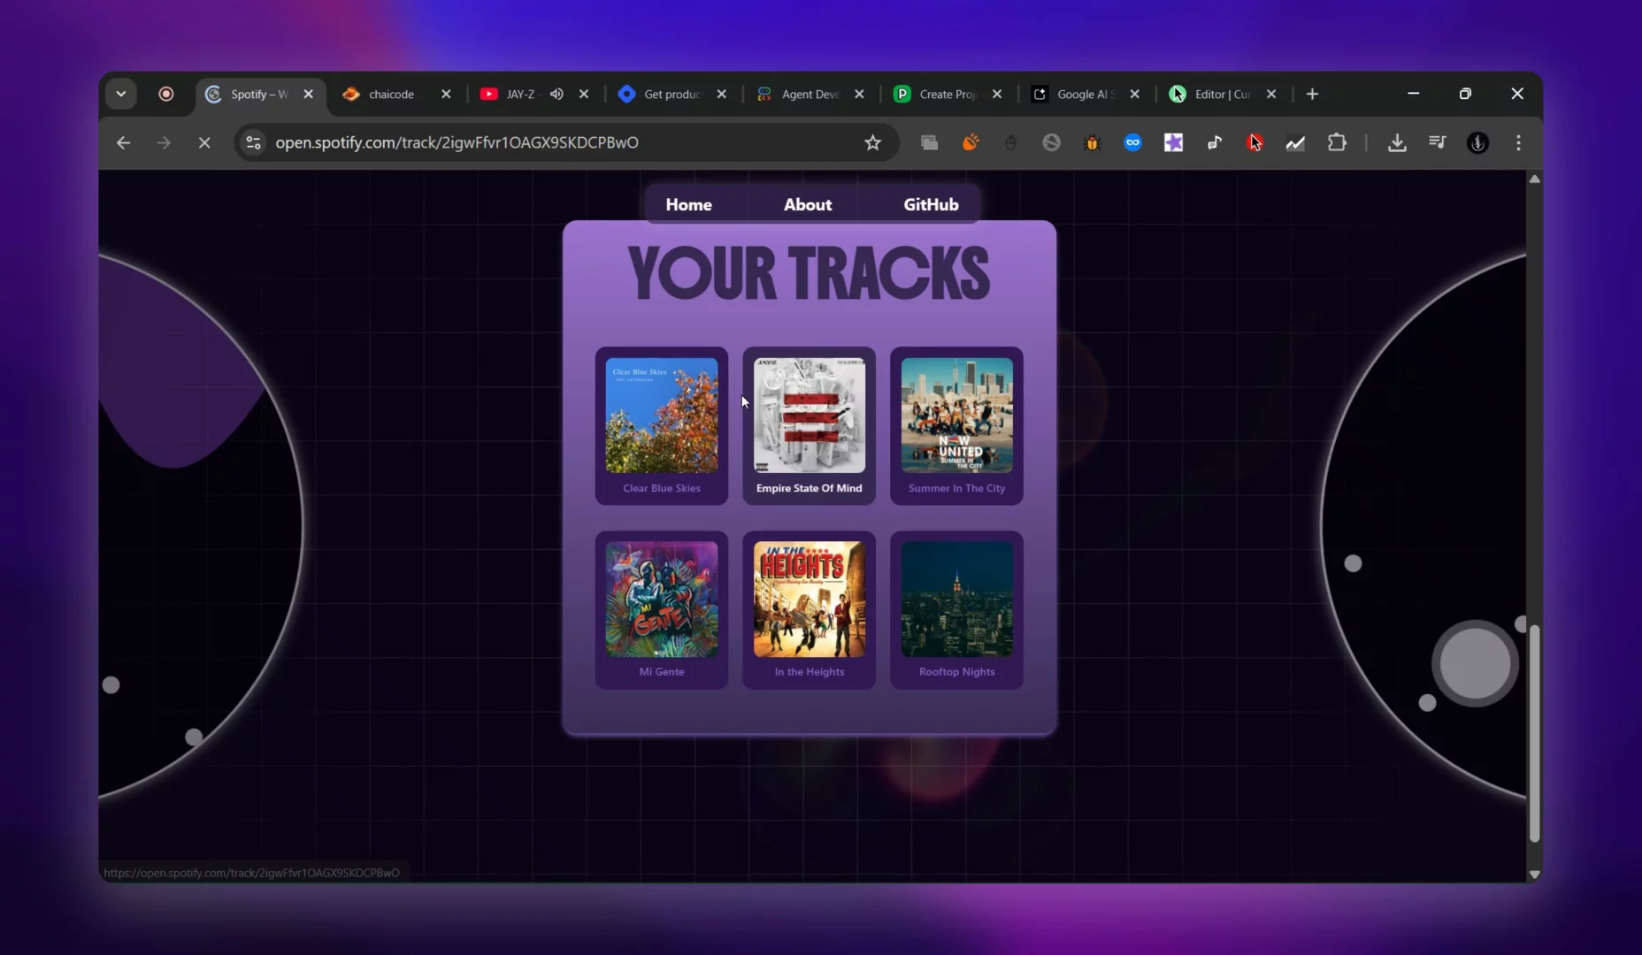Mute the JAY-Z tab audio speaker

(x=556, y=94)
